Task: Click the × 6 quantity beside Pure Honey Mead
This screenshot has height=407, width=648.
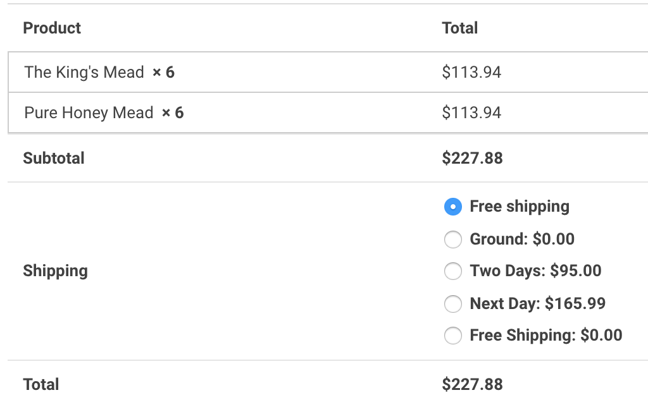Action: (x=173, y=113)
